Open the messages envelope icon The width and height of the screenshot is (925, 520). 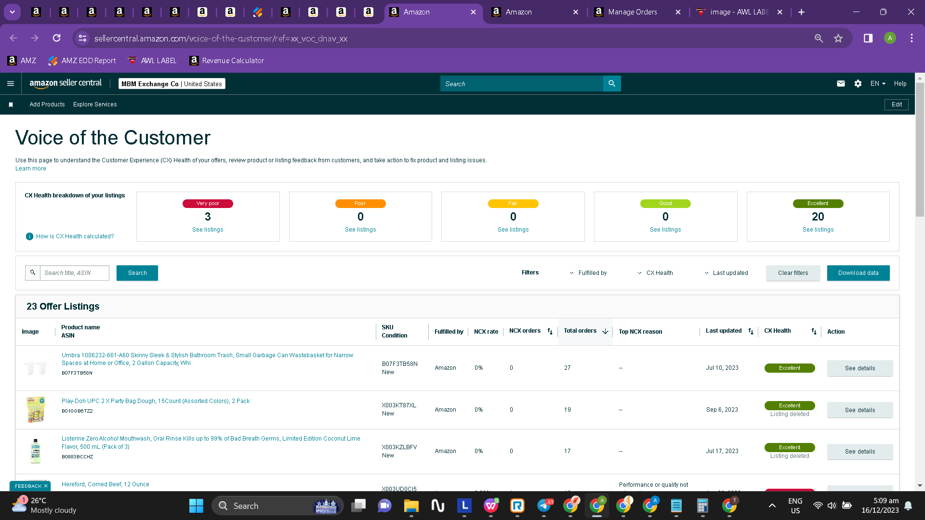point(841,84)
